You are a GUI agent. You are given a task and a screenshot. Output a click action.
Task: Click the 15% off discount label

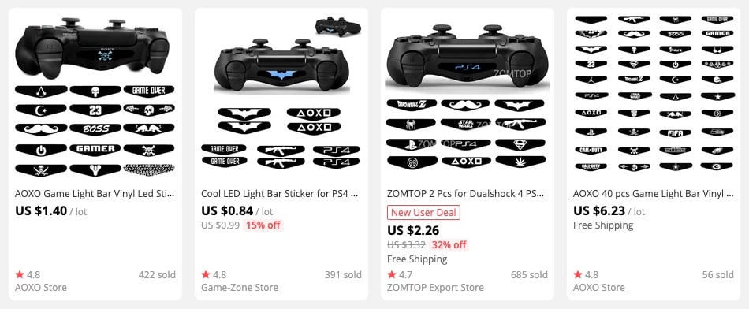pyautogui.click(x=263, y=225)
